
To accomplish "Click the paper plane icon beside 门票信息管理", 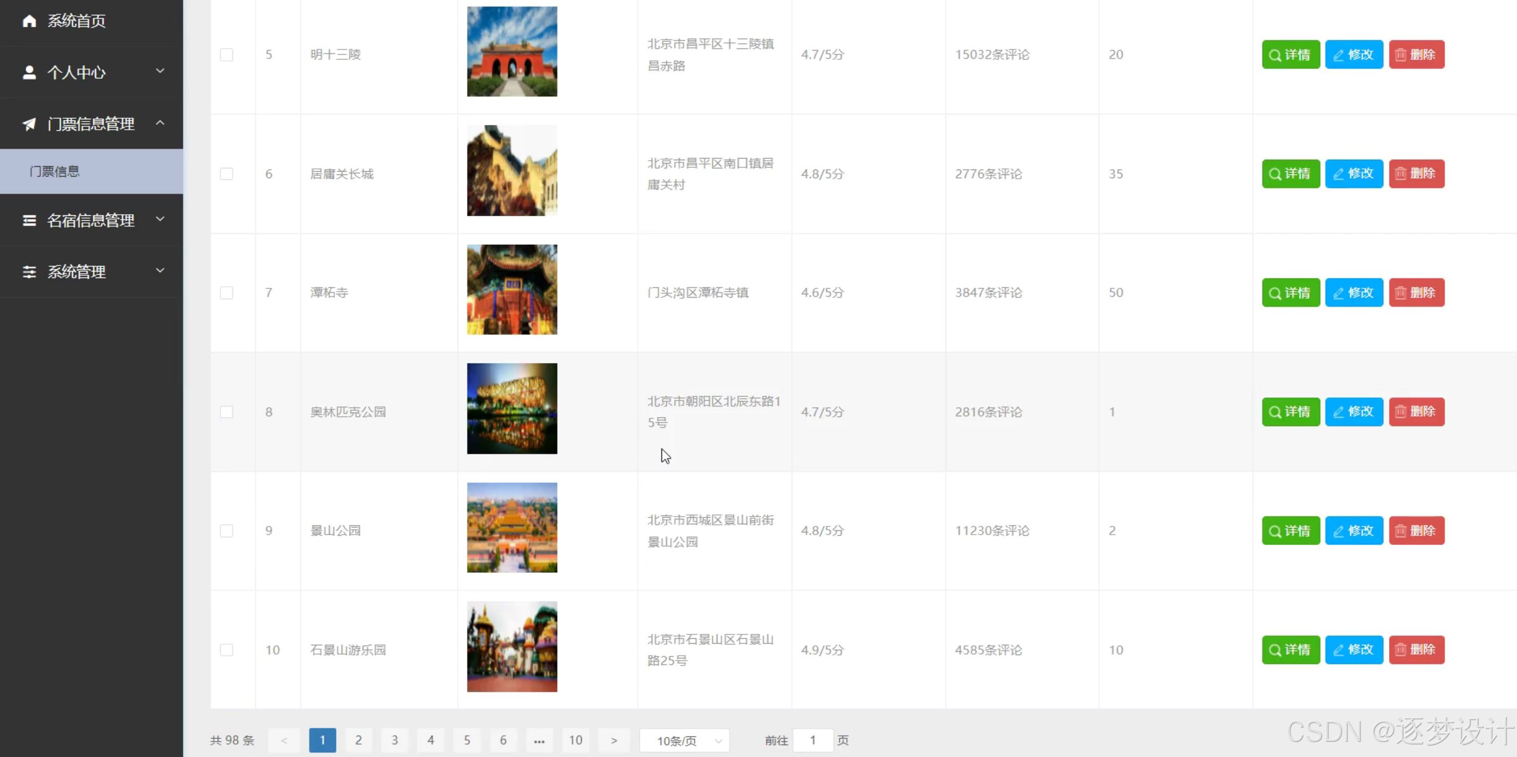I will click(29, 124).
